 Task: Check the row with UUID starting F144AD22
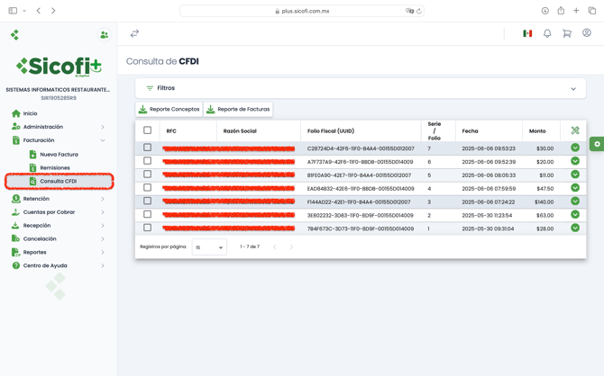click(147, 201)
